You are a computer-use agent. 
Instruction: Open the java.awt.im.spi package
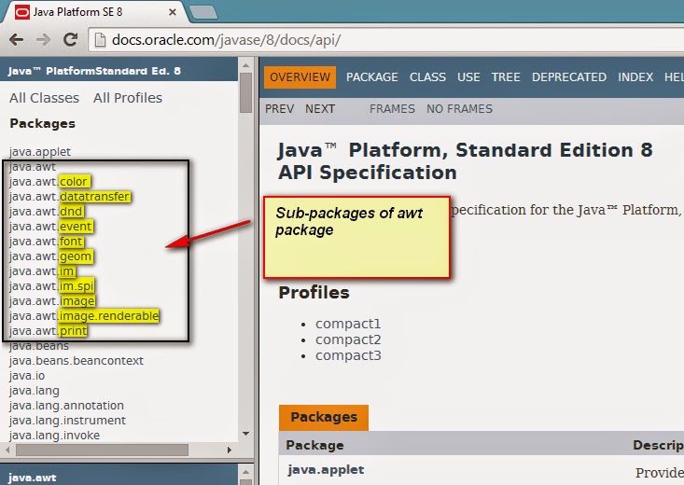tap(51, 286)
